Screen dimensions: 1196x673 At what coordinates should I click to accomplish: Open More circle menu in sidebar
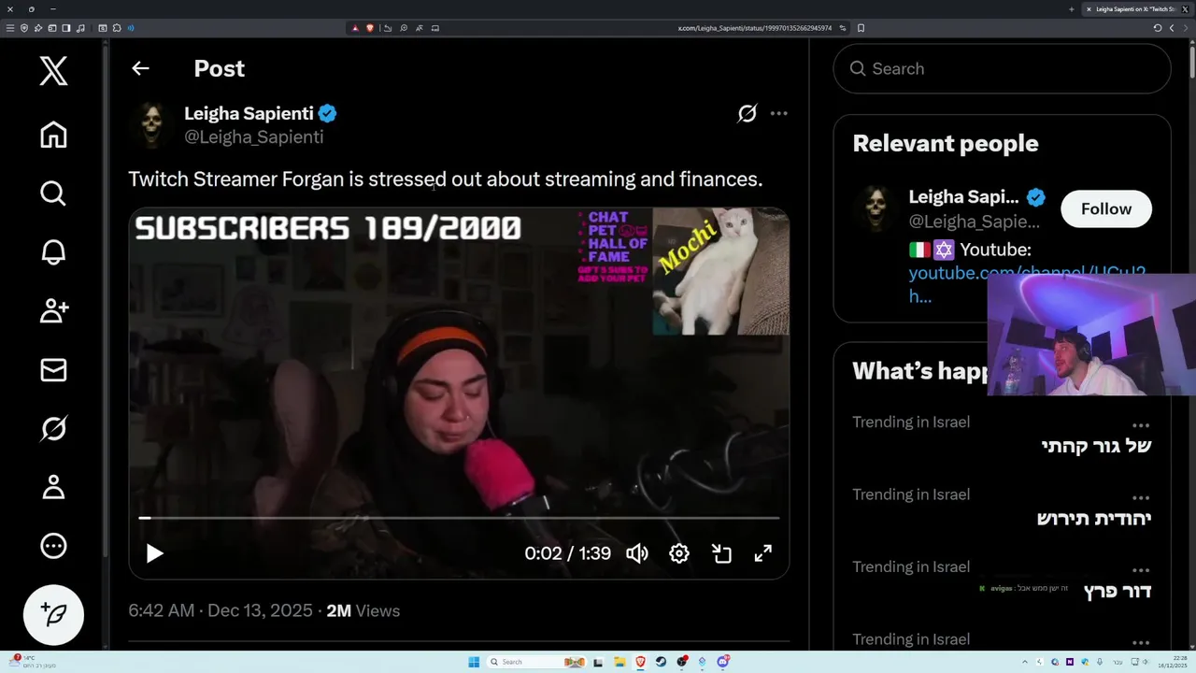tap(53, 546)
